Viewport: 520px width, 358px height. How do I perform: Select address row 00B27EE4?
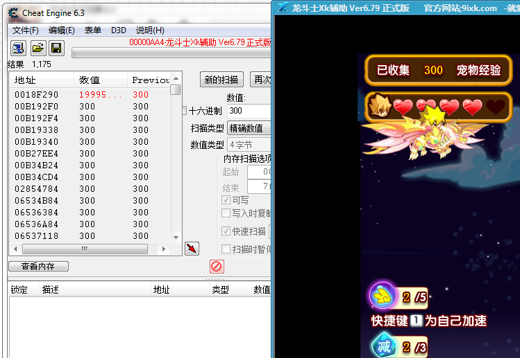(90, 154)
